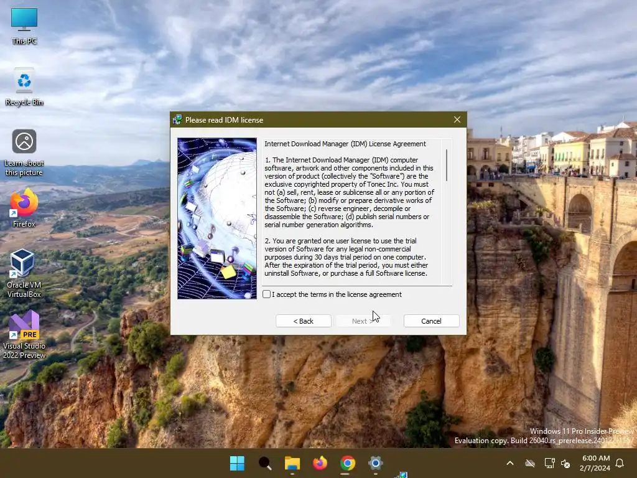Image resolution: width=637 pixels, height=478 pixels.
Task: Open the notification bell
Action: coord(620,463)
